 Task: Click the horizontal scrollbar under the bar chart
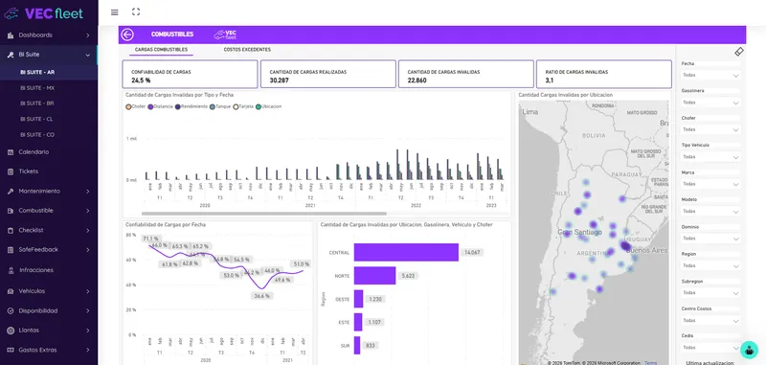[x=264, y=214]
